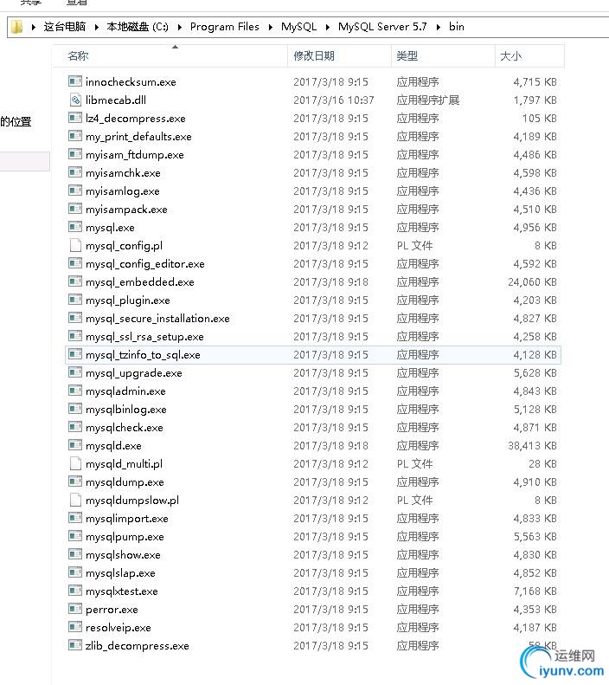Click the mysql_plugin.exe file icon
Viewport: 609px width, 685px height.
pos(75,300)
